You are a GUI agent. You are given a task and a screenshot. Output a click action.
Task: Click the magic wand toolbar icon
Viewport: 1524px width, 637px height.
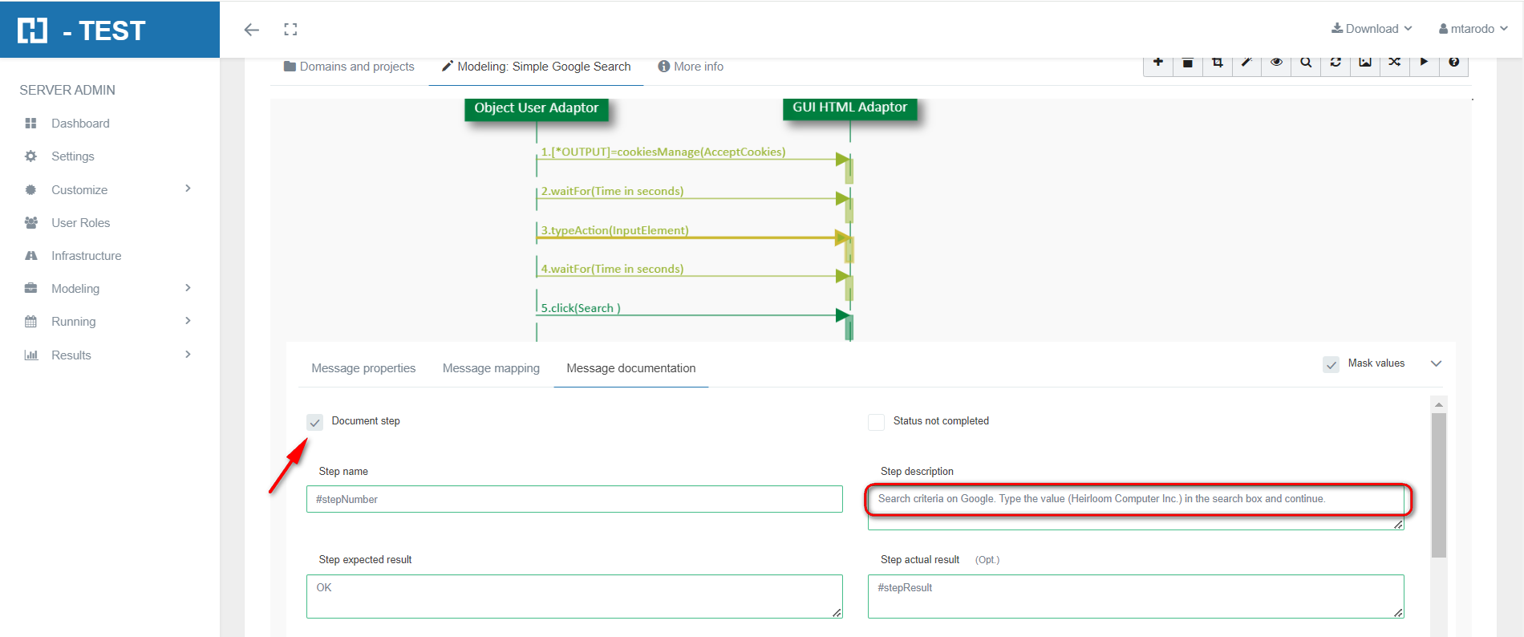[1246, 63]
